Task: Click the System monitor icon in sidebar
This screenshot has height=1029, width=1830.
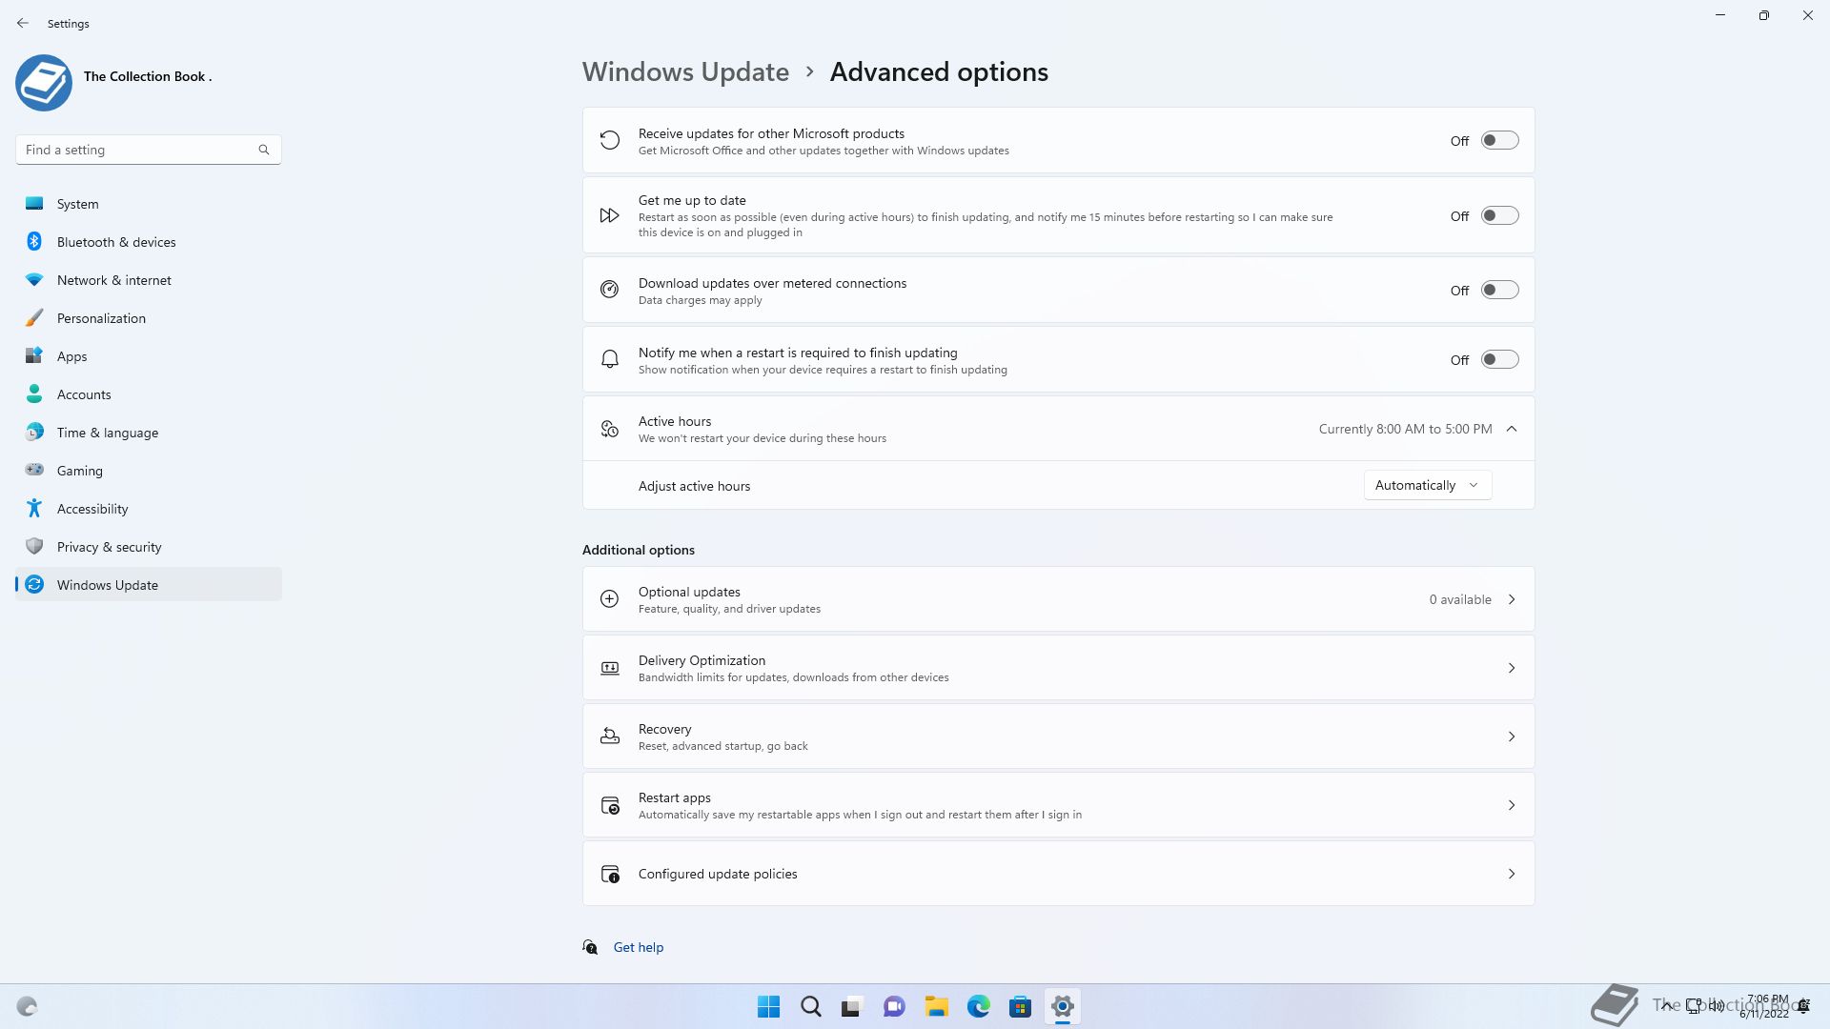Action: (x=34, y=203)
